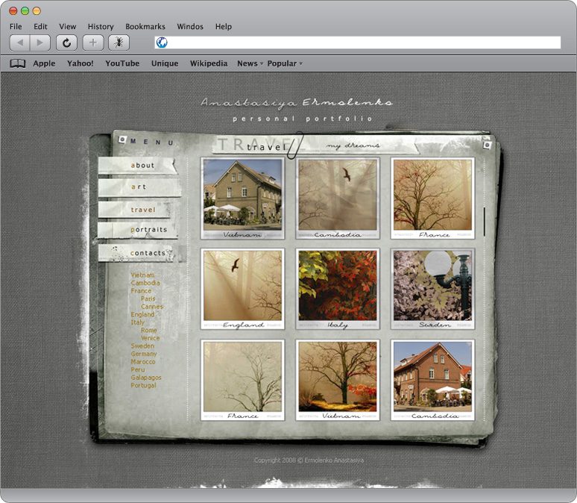Image resolution: width=577 pixels, height=503 pixels.
Task: Click the Rome sub-link
Action: pyautogui.click(x=148, y=330)
